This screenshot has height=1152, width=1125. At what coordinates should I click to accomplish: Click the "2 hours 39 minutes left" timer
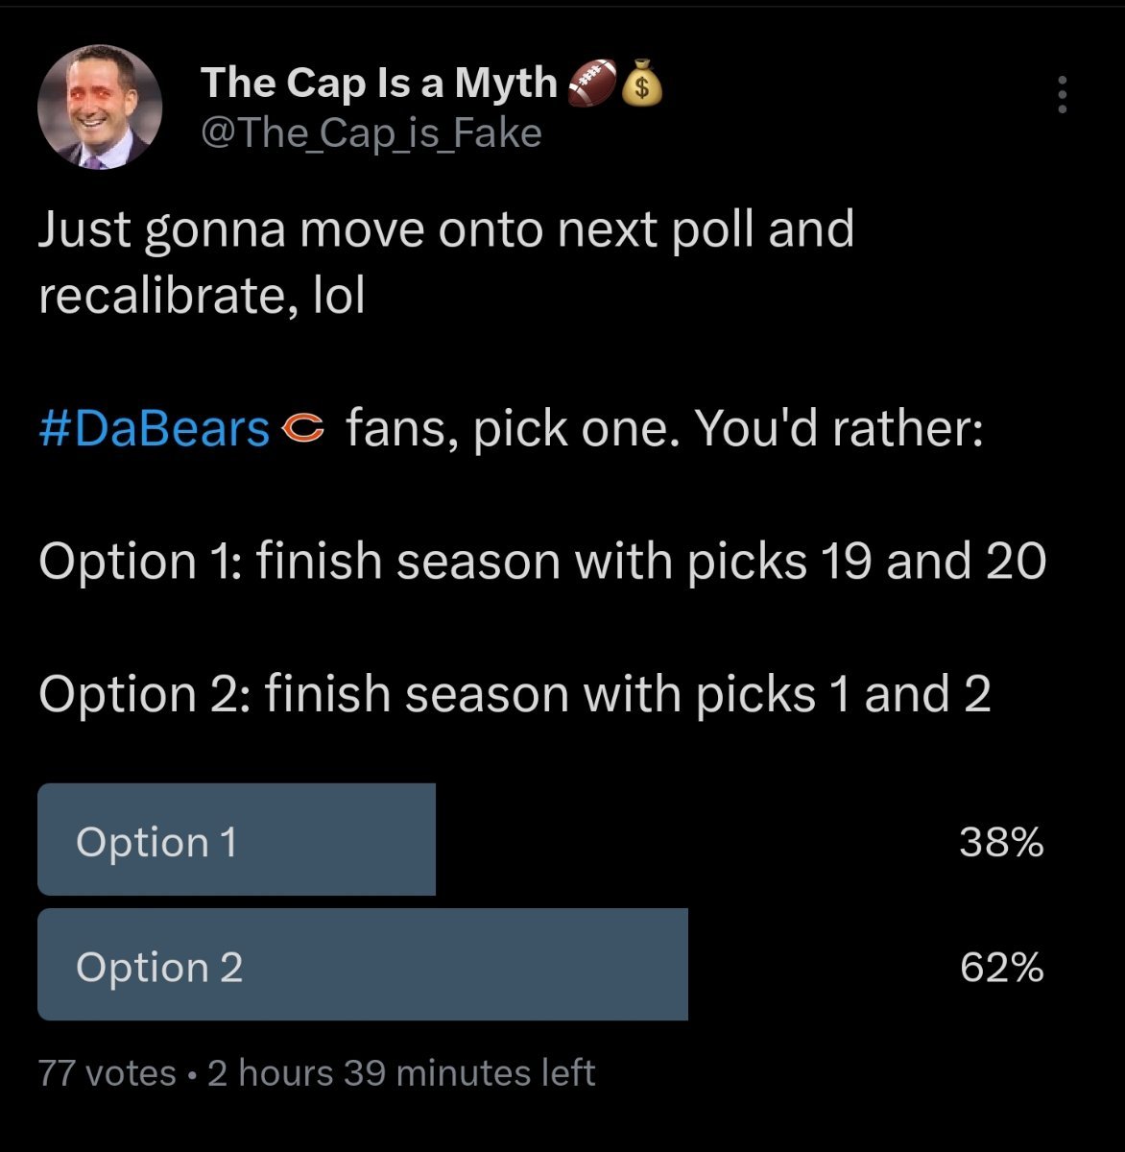click(401, 1072)
